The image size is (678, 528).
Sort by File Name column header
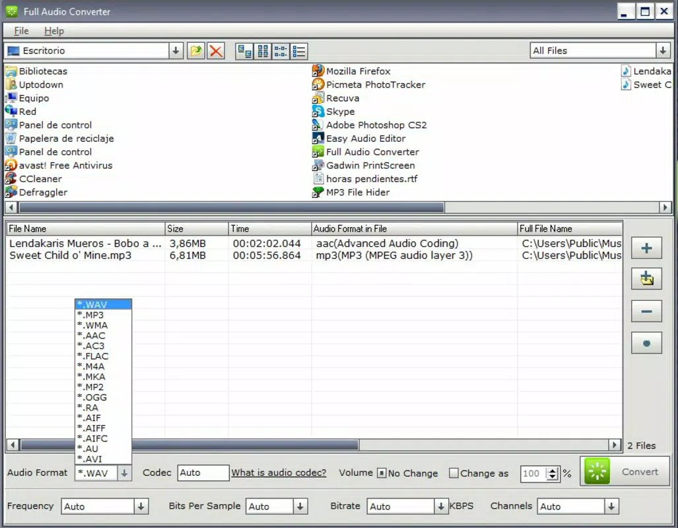(x=86, y=229)
